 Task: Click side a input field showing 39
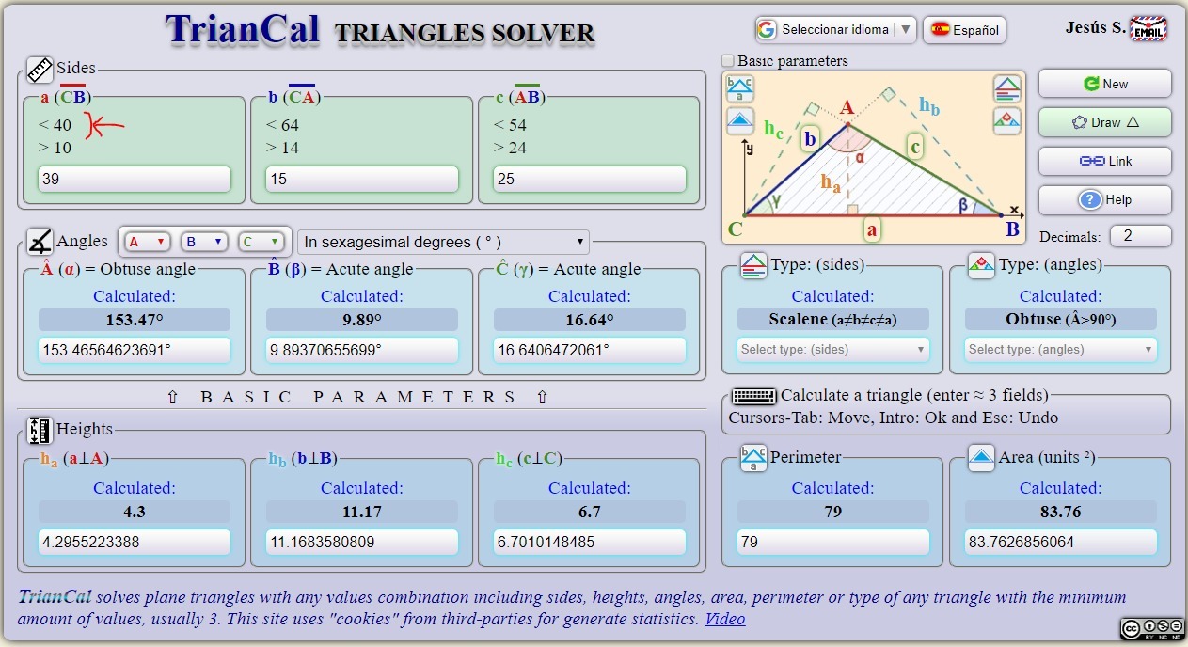point(135,179)
